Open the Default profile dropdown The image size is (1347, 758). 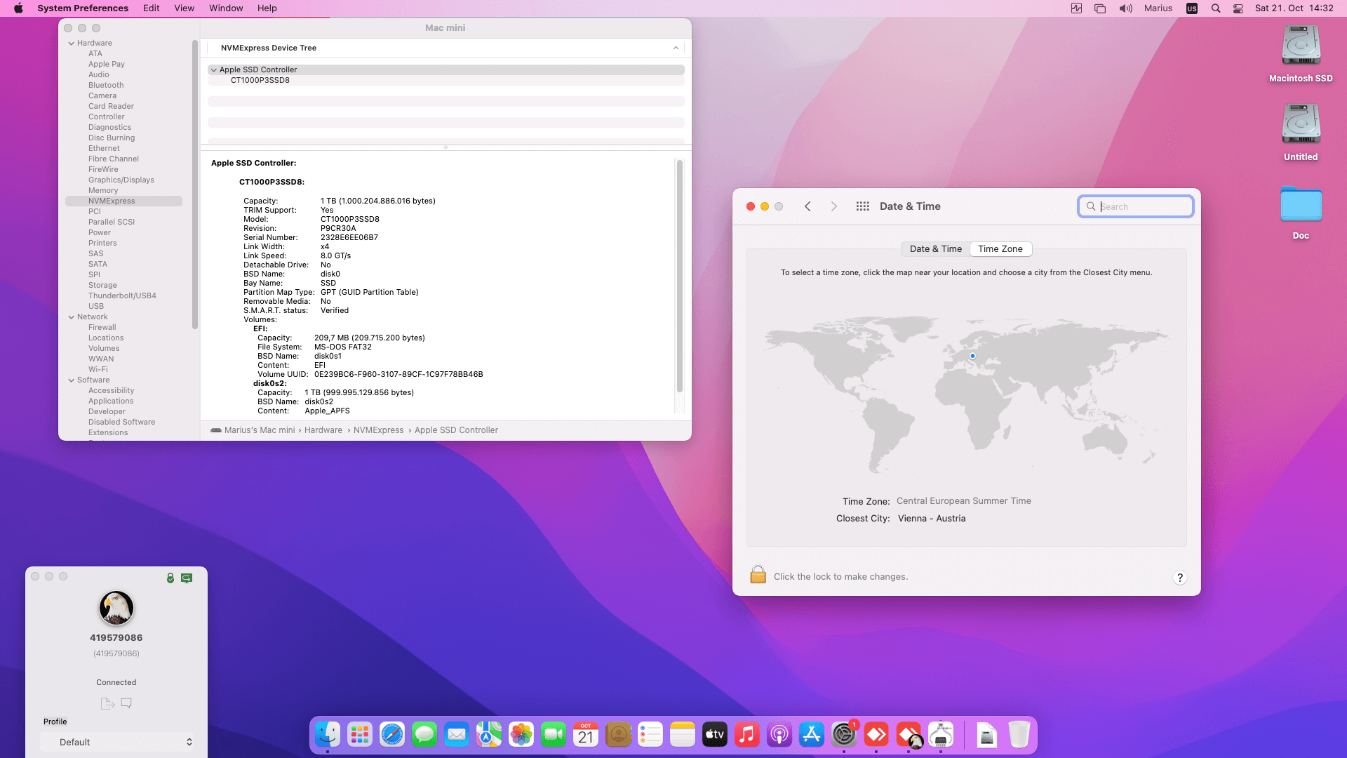117,742
